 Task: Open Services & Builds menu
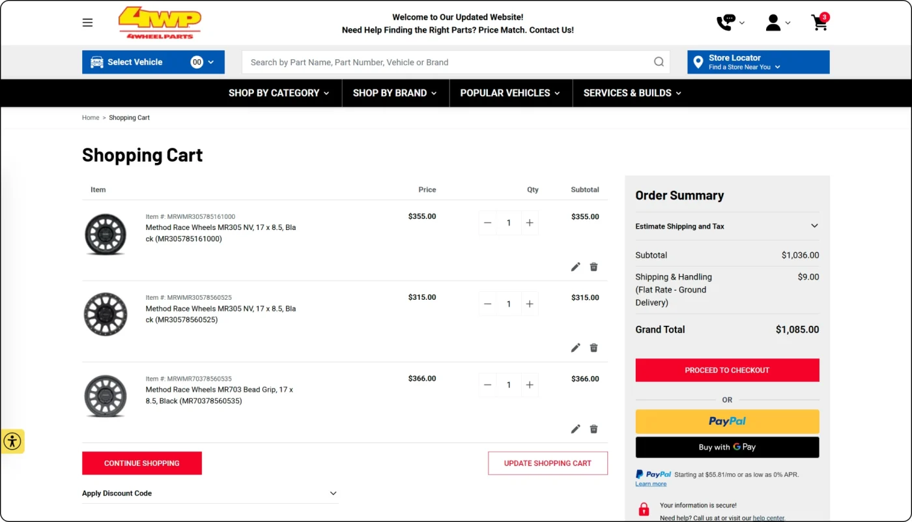tap(633, 93)
